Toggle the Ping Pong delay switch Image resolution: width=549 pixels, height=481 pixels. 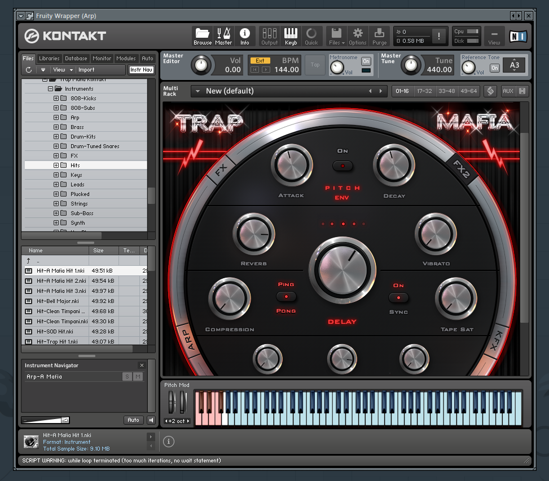pyautogui.click(x=286, y=297)
